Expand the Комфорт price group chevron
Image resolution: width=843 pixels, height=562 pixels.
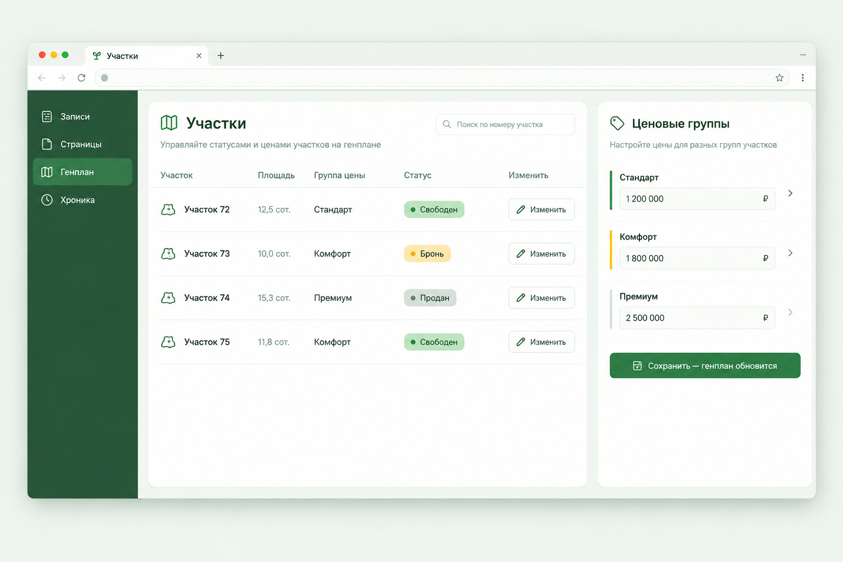[790, 253]
